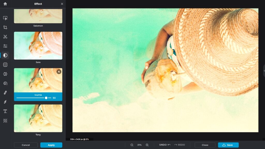Open the Adjust tool panel
Viewport: 265px width, 149px height.
click(x=5, y=46)
